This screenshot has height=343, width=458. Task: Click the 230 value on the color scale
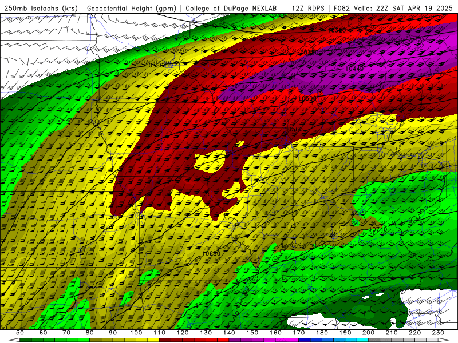(438, 333)
